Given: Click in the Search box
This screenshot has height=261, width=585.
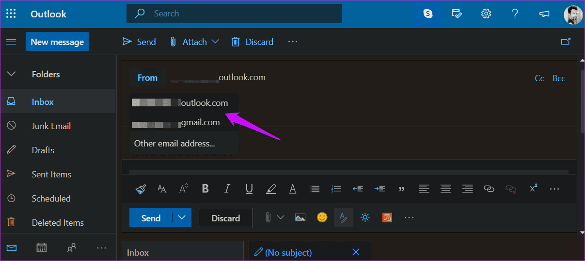Looking at the screenshot, I should click(234, 14).
